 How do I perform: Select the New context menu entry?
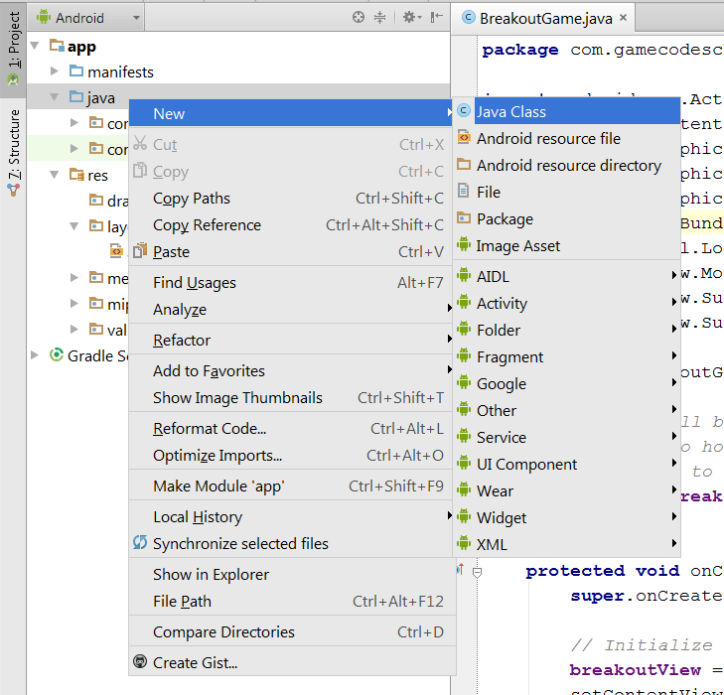pos(291,113)
